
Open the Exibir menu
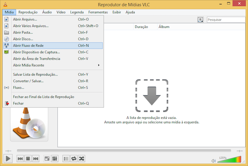coord(117,12)
